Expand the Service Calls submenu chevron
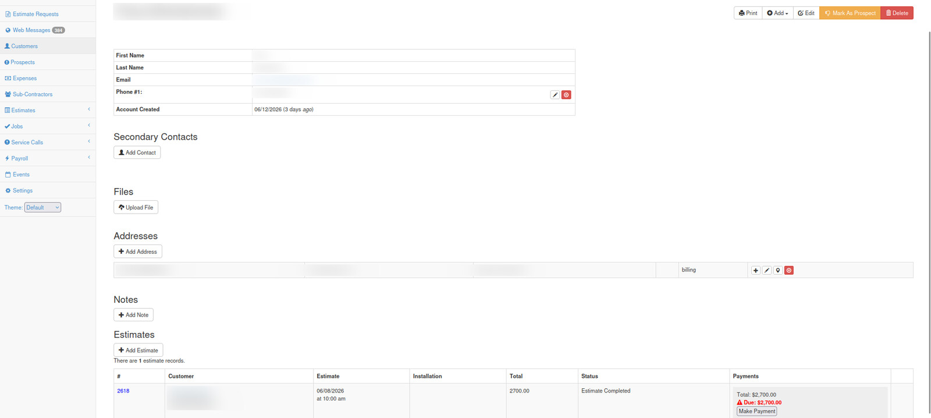Viewport: 931px width, 418px height. click(x=89, y=141)
